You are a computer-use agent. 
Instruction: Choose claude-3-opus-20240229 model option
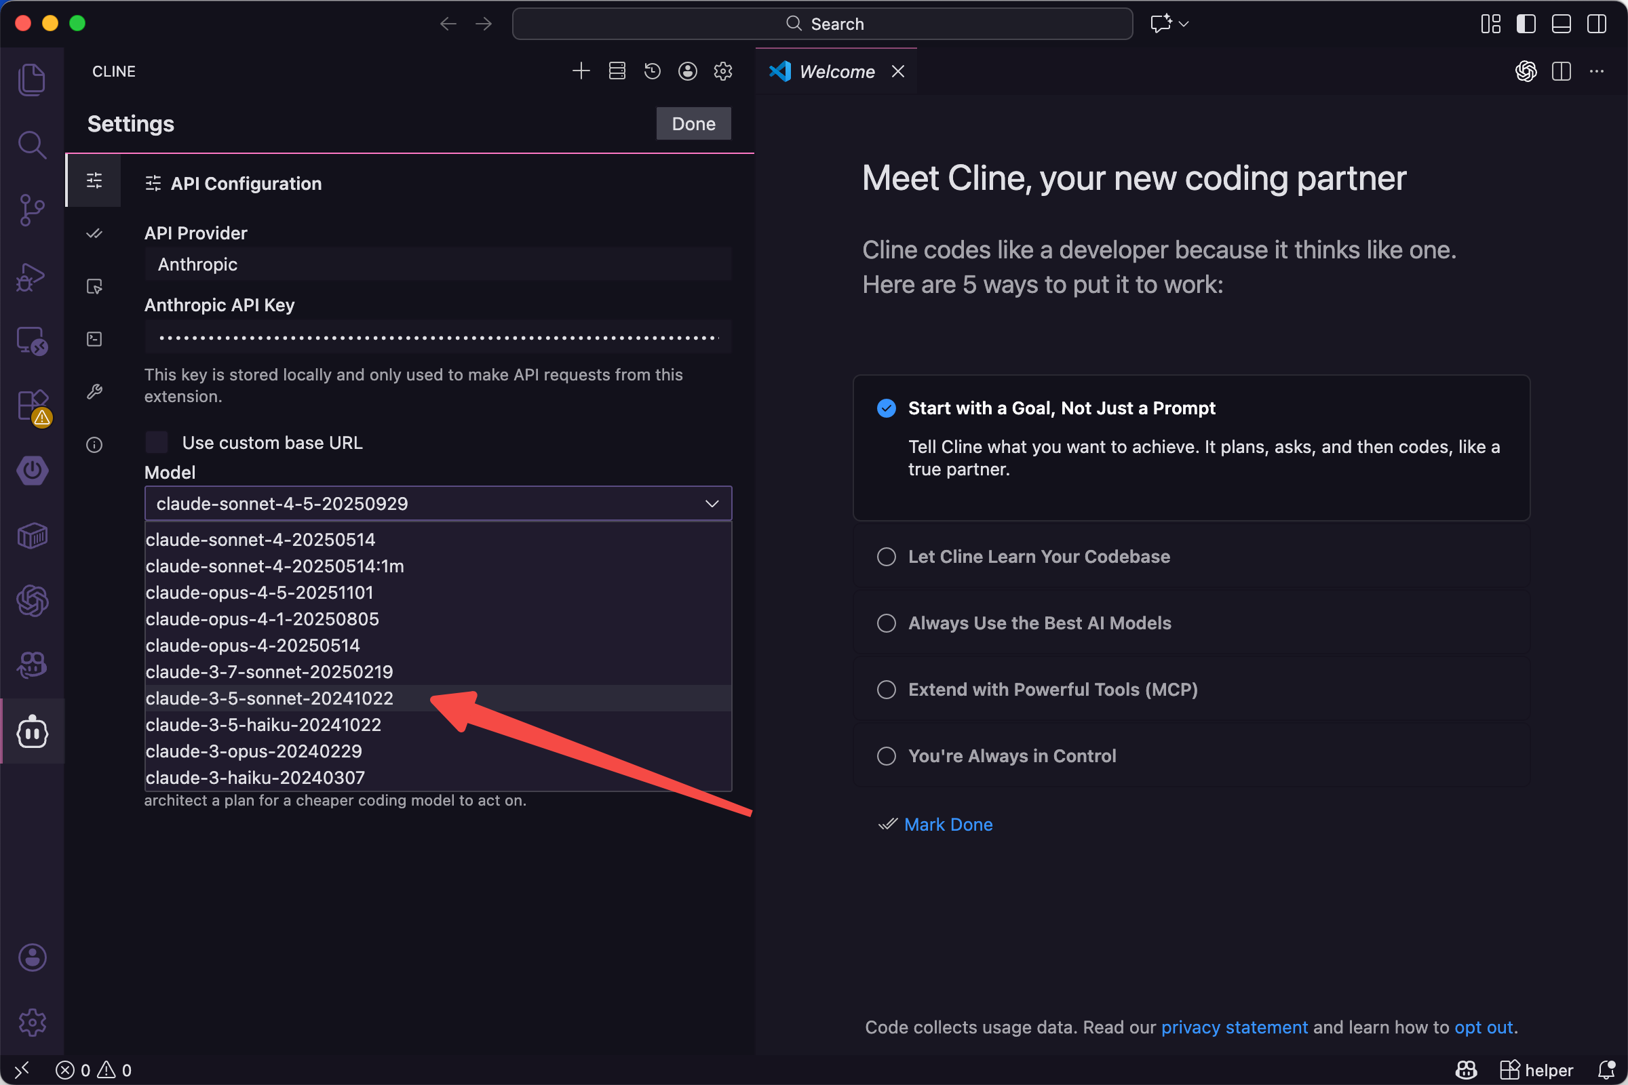click(x=438, y=751)
